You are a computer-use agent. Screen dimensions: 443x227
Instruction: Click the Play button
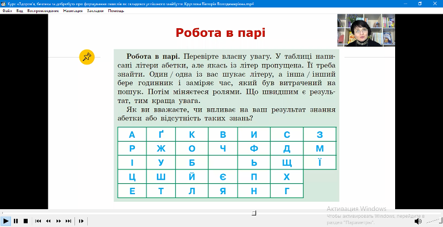coord(6,221)
